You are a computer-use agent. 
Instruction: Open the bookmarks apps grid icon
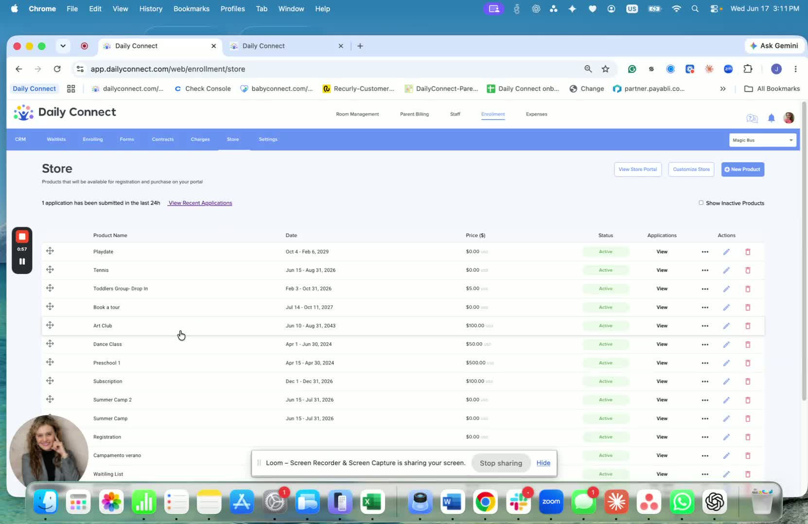point(71,88)
